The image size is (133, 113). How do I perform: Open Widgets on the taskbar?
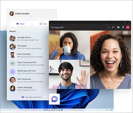(x=52, y=110)
